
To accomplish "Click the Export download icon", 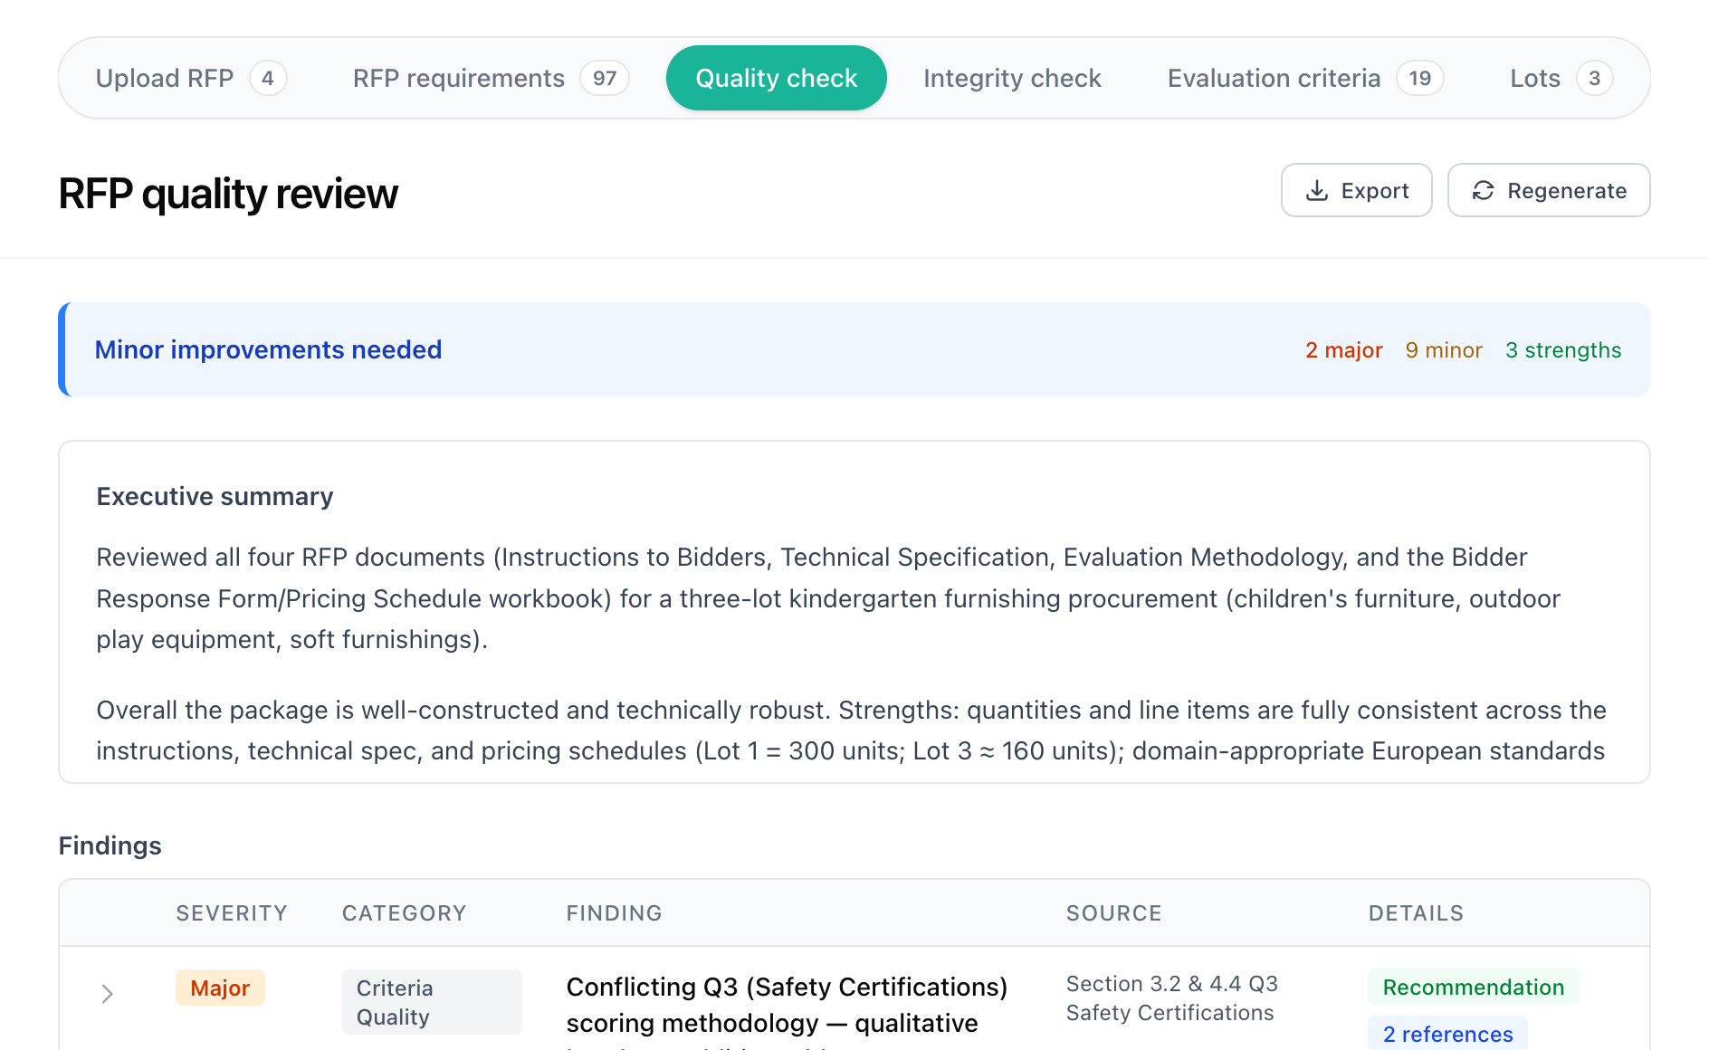I will (x=1317, y=190).
